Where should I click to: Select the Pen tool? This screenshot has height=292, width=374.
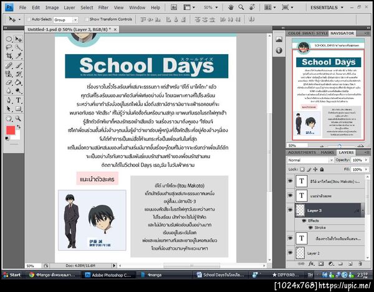[9, 100]
